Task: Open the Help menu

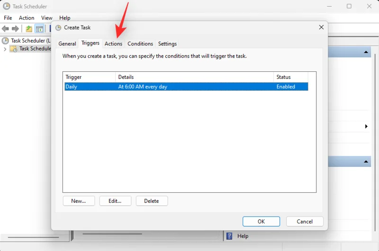Action: 65,18
